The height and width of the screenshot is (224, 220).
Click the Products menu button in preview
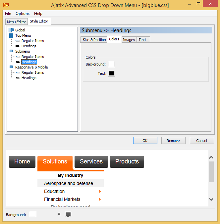point(127,162)
